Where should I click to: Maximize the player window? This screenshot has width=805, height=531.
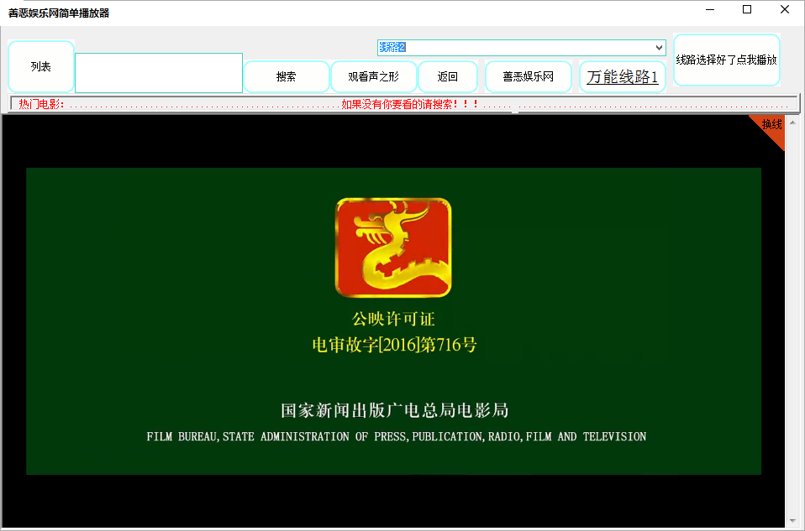click(746, 10)
